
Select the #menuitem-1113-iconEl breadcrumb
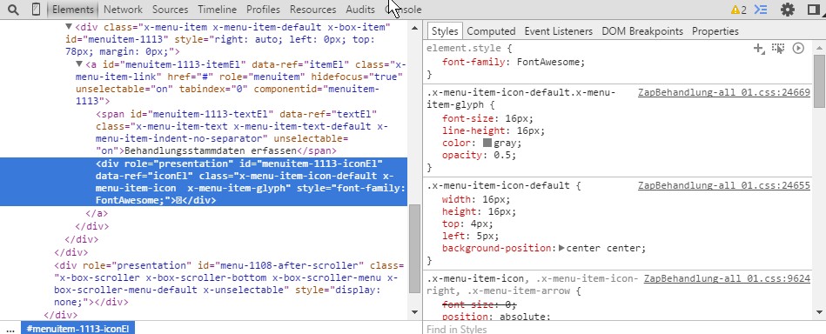point(77,329)
